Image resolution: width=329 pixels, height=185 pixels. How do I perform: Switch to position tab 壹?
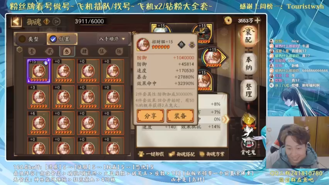tap(32, 51)
